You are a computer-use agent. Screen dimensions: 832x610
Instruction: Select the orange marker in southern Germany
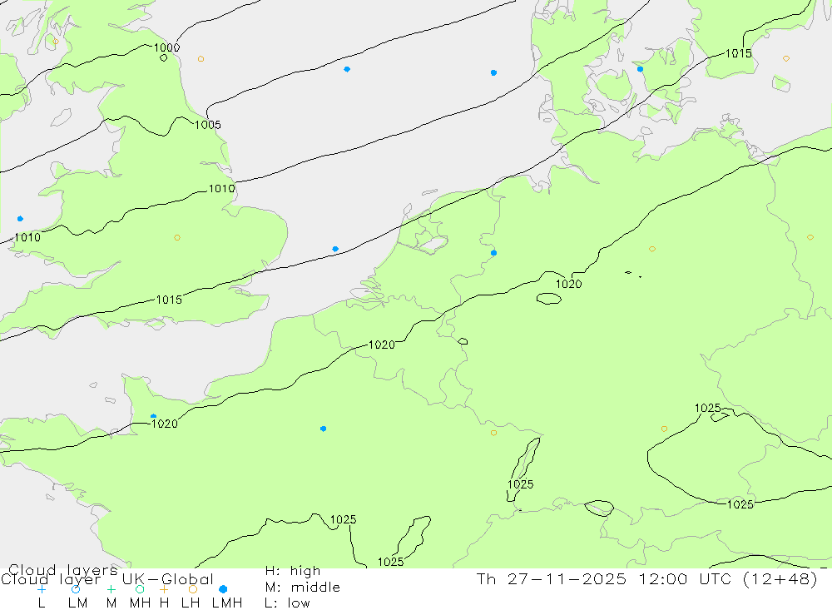tap(664, 429)
